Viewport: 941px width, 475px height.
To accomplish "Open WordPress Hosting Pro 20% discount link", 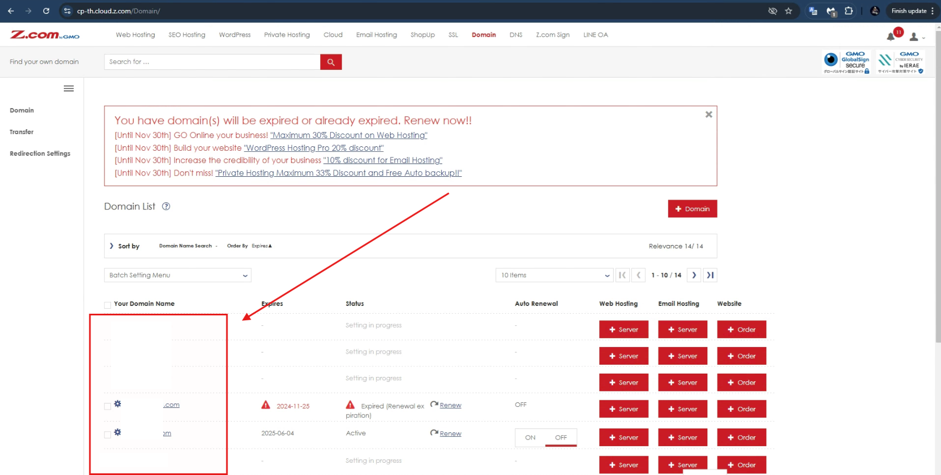I will pos(314,148).
